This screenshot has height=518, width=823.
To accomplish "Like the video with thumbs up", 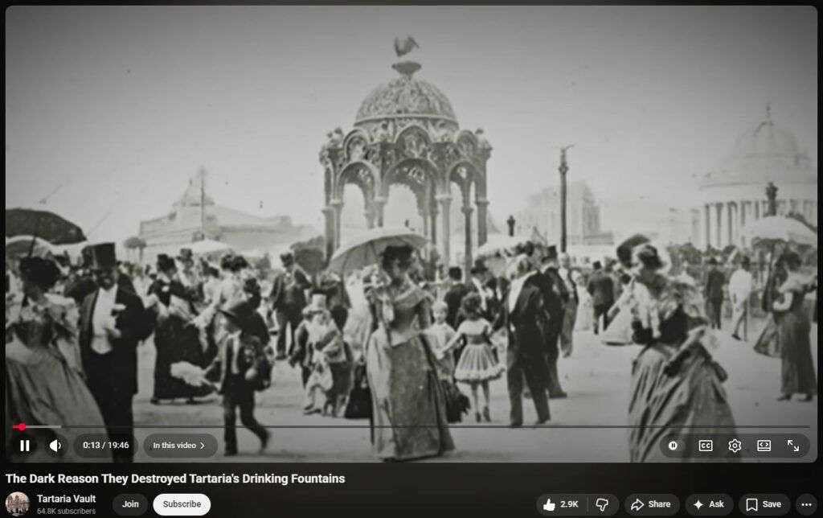I will tap(561, 504).
